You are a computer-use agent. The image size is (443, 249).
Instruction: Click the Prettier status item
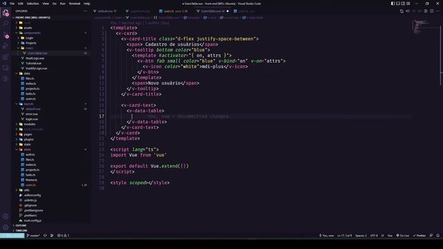coord(419,235)
